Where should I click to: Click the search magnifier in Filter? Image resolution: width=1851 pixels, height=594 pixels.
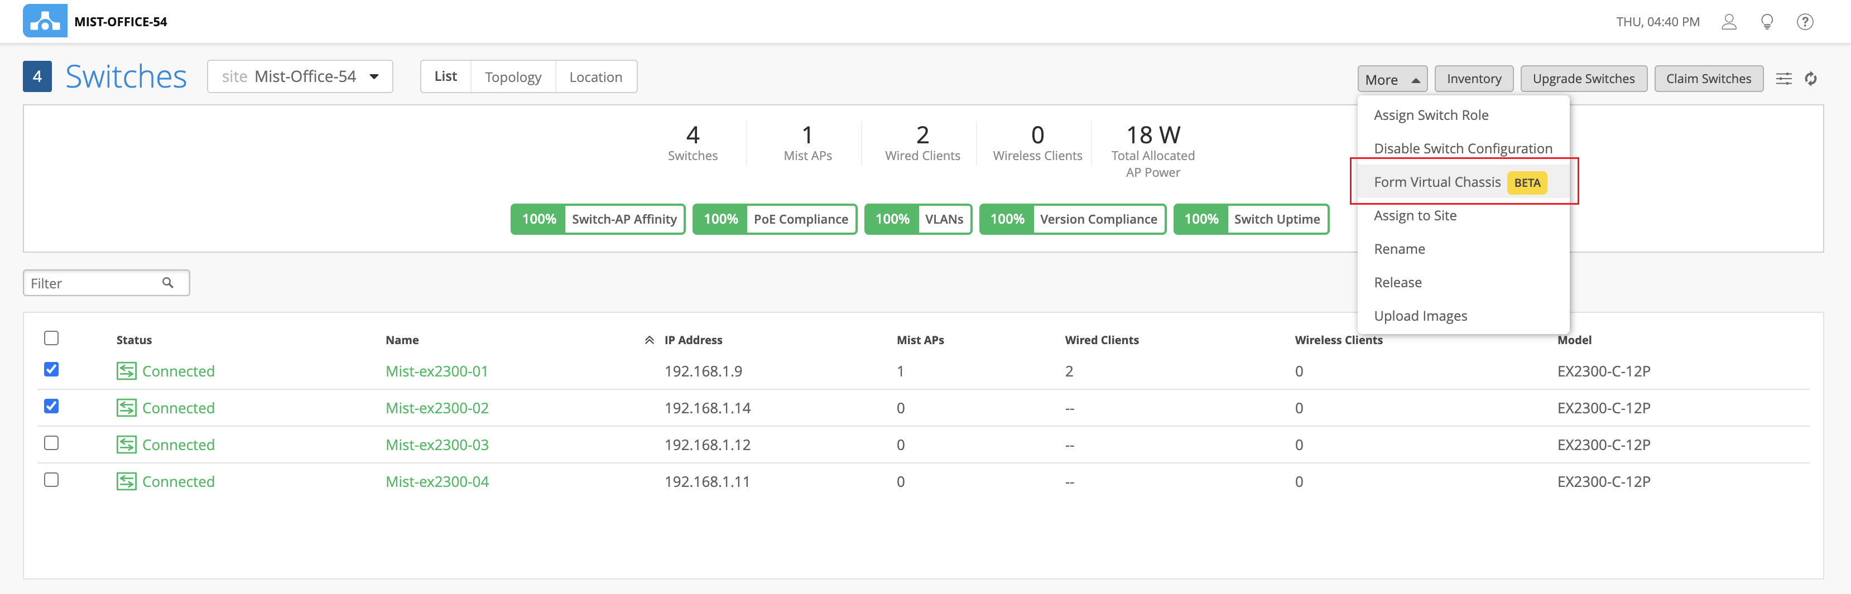click(167, 283)
